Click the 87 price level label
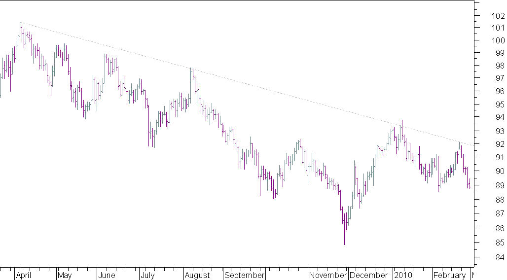This screenshot has width=507, height=280. pyautogui.click(x=500, y=213)
